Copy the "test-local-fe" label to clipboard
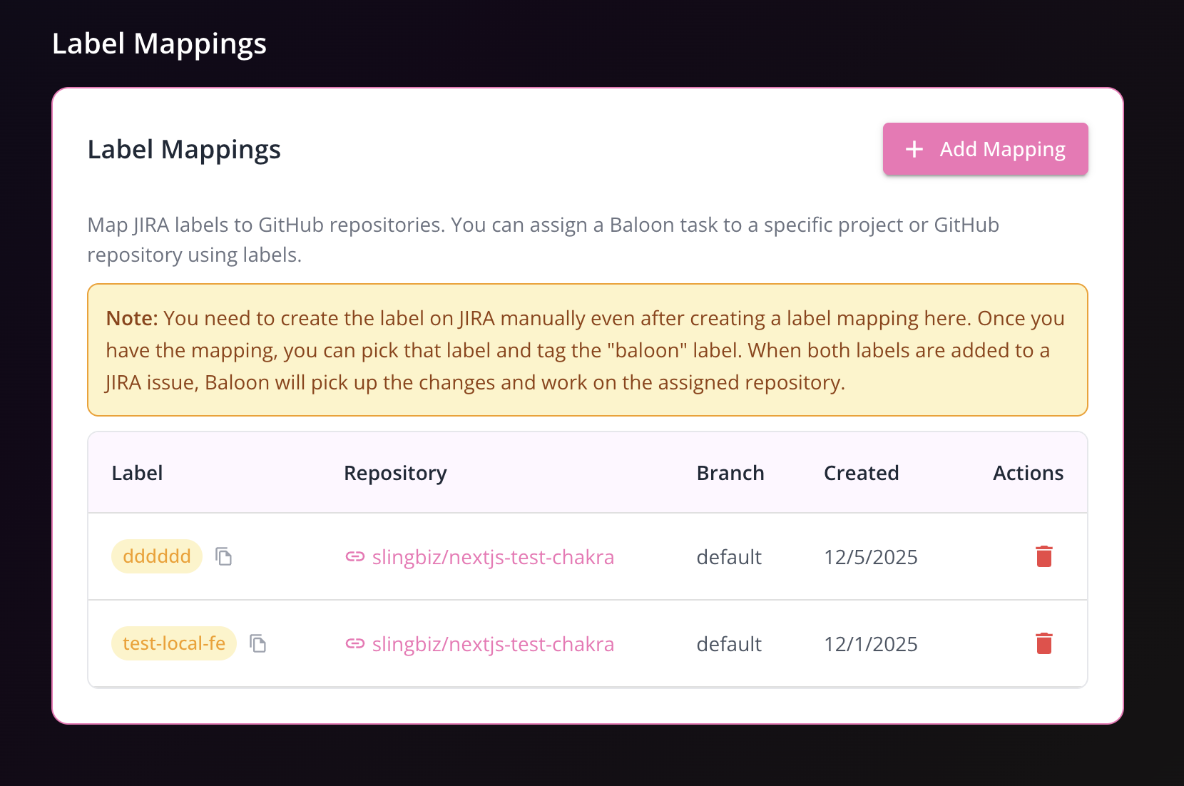Screen dimensions: 1184x786 pos(258,643)
